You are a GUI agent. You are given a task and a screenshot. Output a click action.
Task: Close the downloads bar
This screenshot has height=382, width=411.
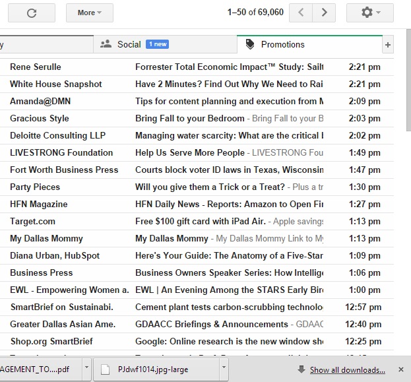[x=401, y=370]
